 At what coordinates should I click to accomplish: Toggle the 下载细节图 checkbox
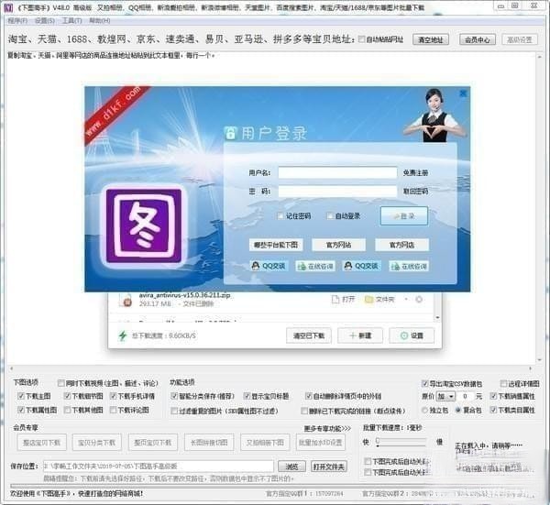(67, 396)
